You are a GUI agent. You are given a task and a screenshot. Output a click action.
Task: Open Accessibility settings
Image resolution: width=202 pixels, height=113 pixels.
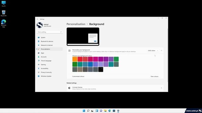click(50, 68)
